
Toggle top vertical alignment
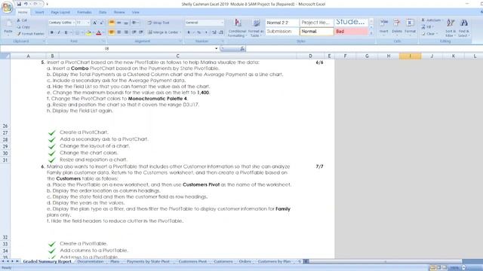coord(112,23)
